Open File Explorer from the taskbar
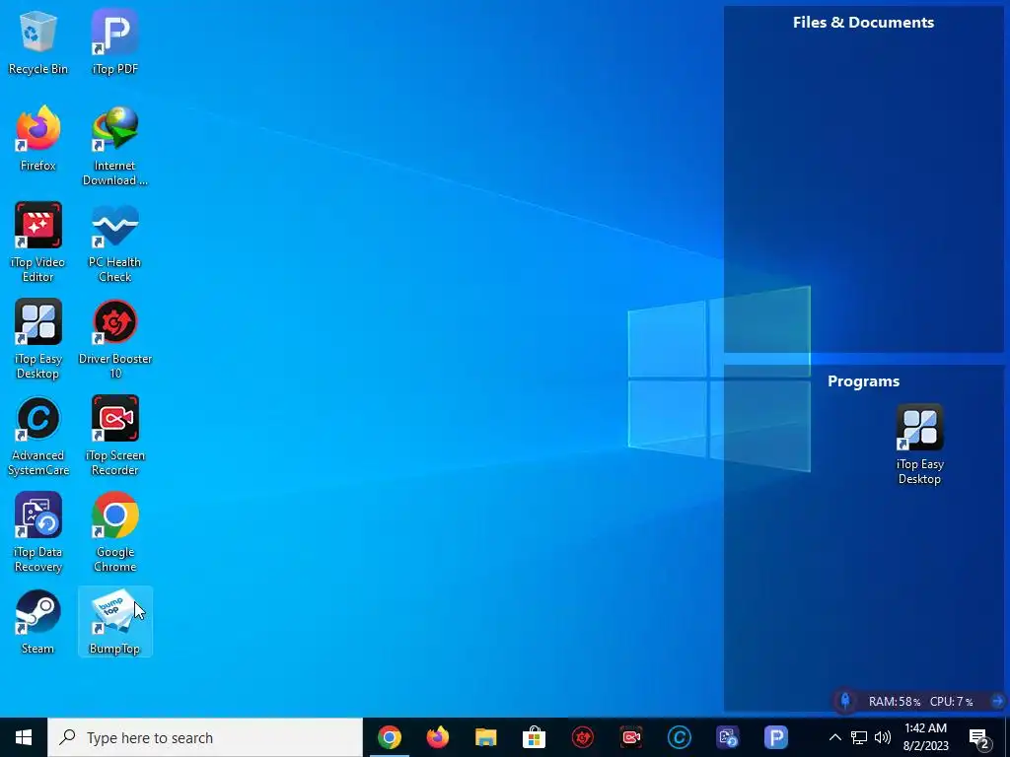The width and height of the screenshot is (1010, 757). (485, 737)
